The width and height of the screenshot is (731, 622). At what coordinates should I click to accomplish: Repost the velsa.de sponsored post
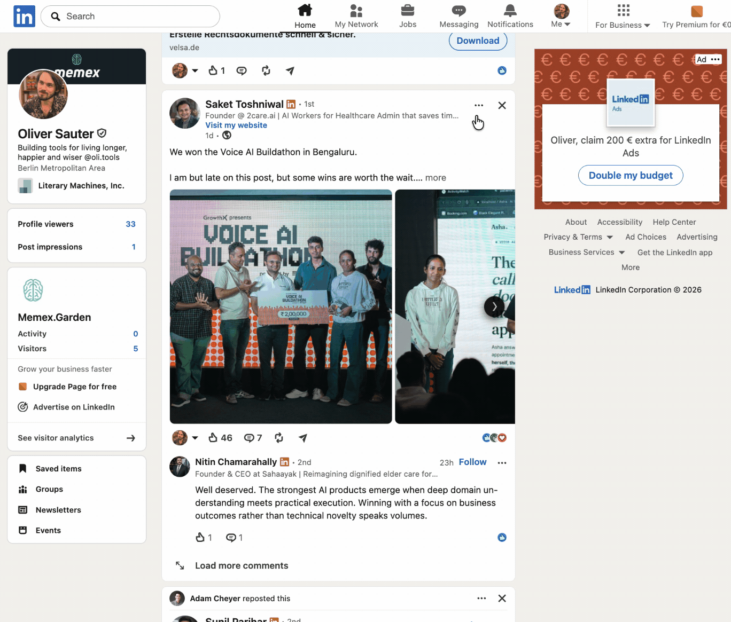[266, 70]
